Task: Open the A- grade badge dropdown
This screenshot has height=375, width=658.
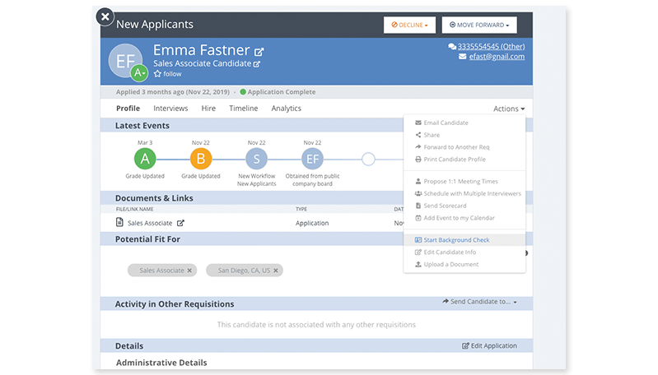Action: [x=139, y=73]
